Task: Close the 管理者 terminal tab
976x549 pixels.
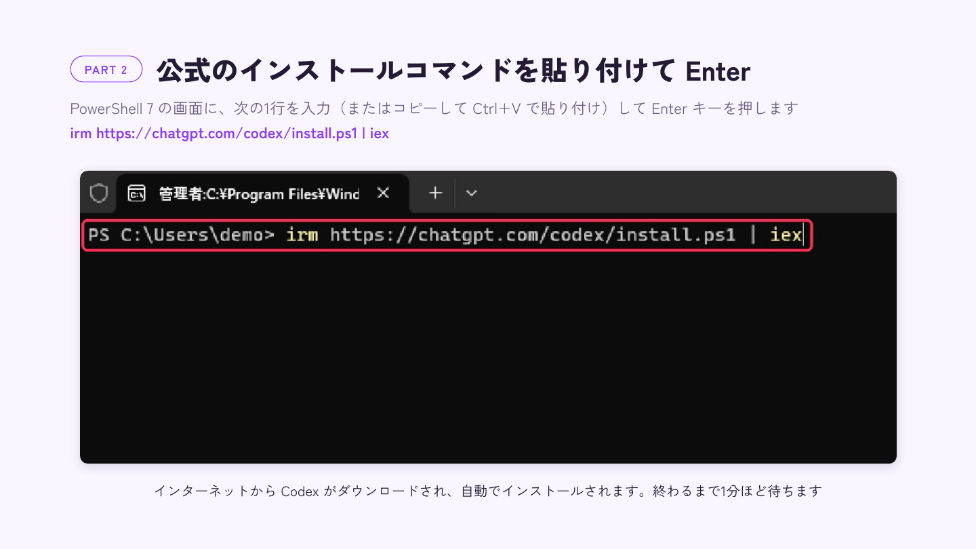Action: (383, 193)
